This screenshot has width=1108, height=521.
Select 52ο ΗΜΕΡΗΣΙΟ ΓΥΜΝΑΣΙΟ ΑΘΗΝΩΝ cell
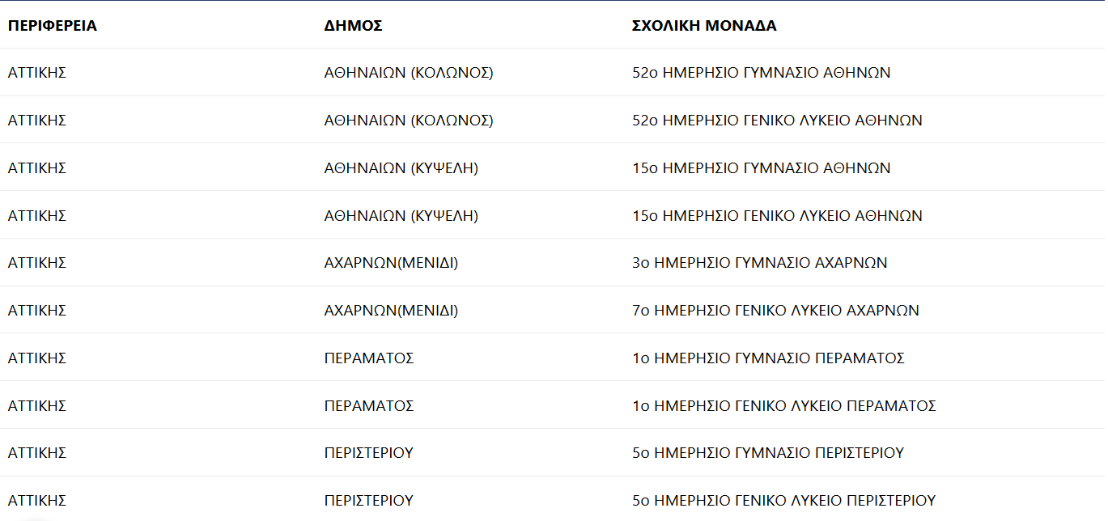pyautogui.click(x=761, y=73)
